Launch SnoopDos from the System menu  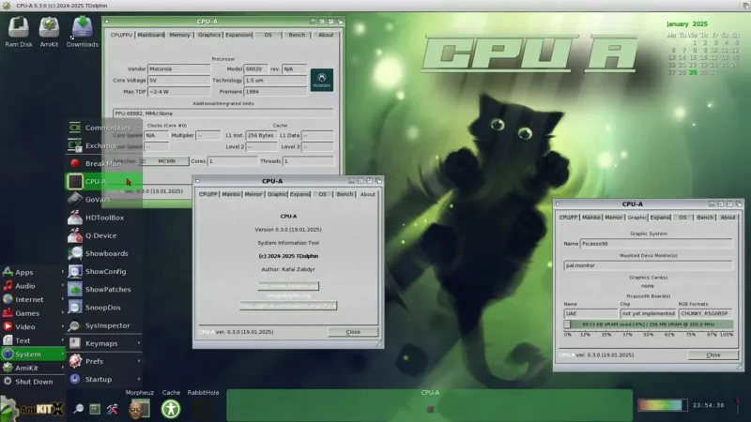[x=103, y=308]
